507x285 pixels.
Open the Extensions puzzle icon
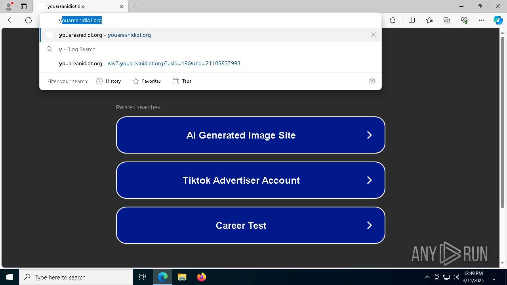click(393, 20)
